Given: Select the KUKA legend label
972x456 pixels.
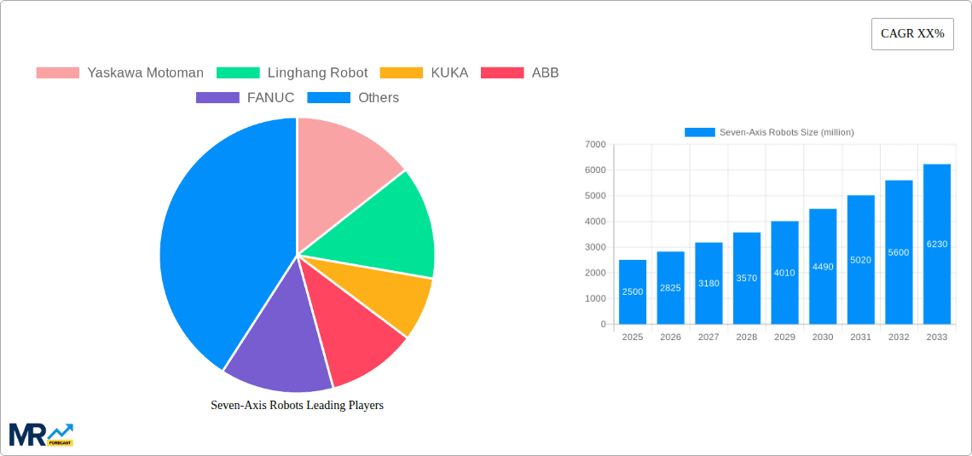Looking at the screenshot, I should (x=449, y=73).
